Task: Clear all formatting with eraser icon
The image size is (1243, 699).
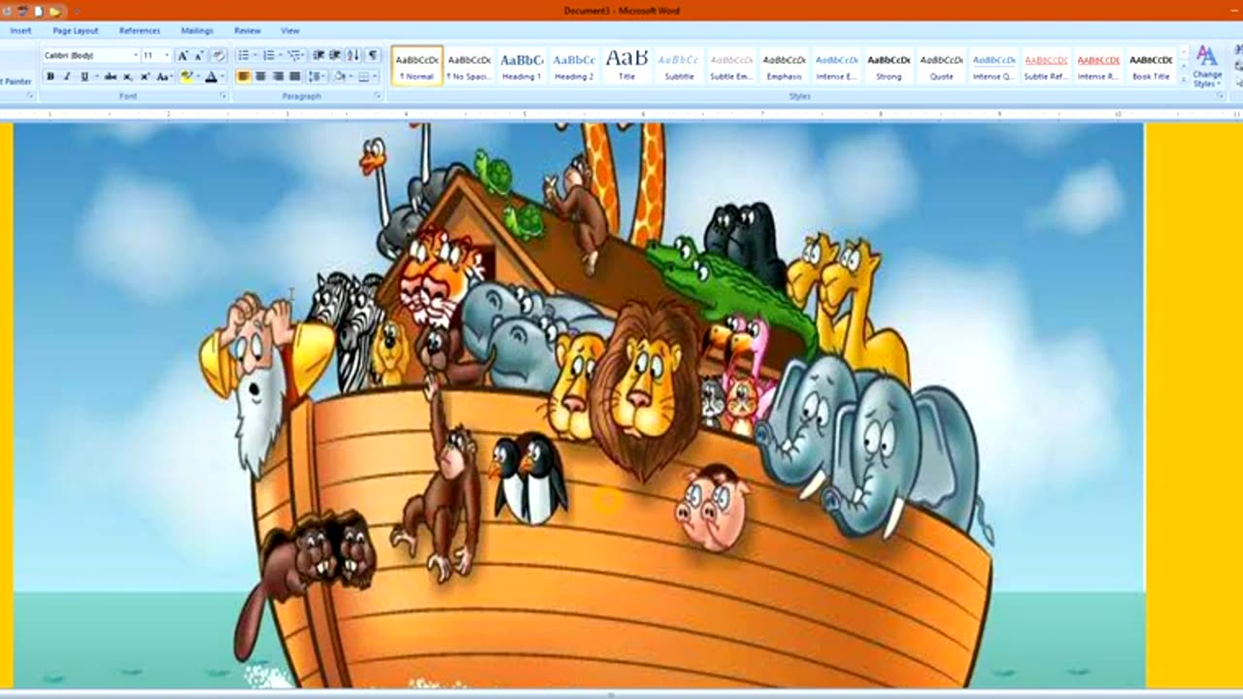Action: pos(218,55)
